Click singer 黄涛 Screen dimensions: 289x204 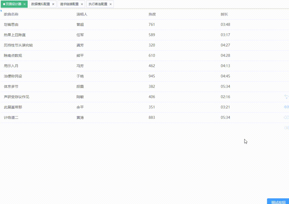pos(80,117)
